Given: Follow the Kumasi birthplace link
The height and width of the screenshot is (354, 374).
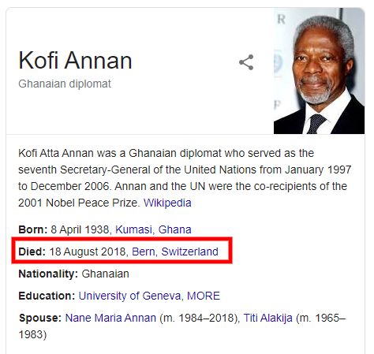Looking at the screenshot, I should pos(134,229).
